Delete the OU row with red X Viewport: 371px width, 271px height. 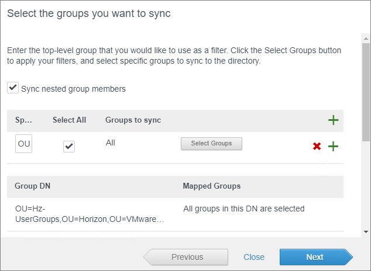click(x=317, y=146)
